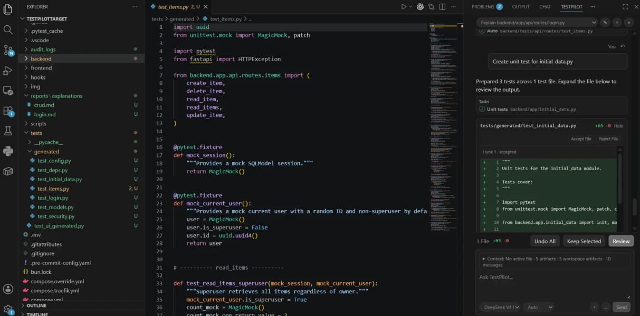Open the DeepSeek V4 model dropdown

pos(500,307)
